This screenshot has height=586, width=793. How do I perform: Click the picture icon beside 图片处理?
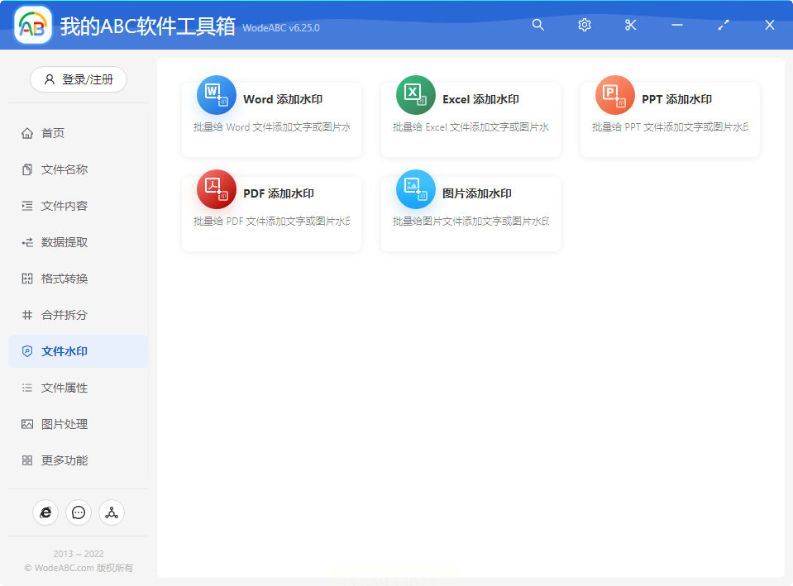point(27,424)
